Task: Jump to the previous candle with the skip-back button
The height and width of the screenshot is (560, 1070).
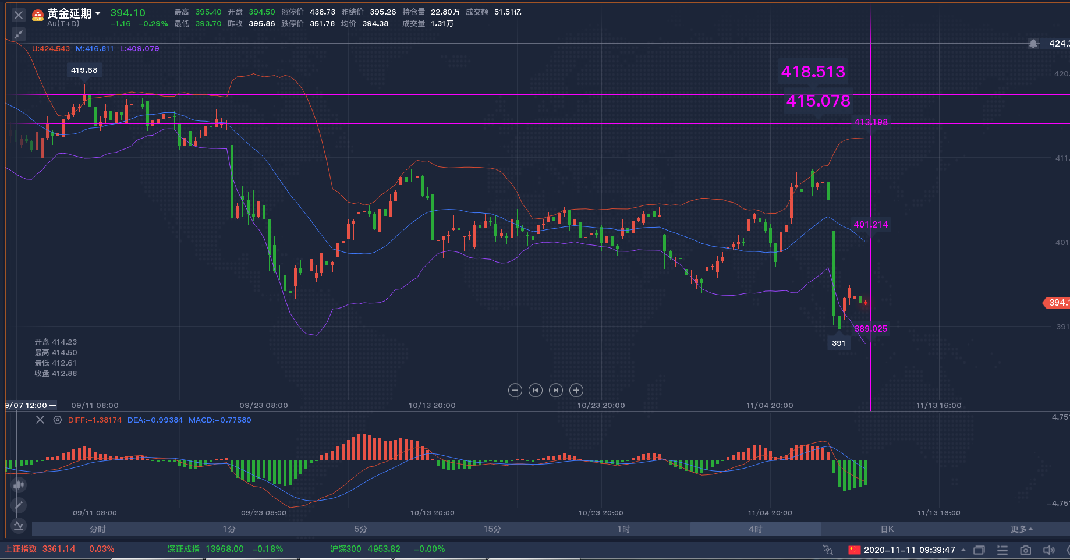Action: tap(536, 390)
